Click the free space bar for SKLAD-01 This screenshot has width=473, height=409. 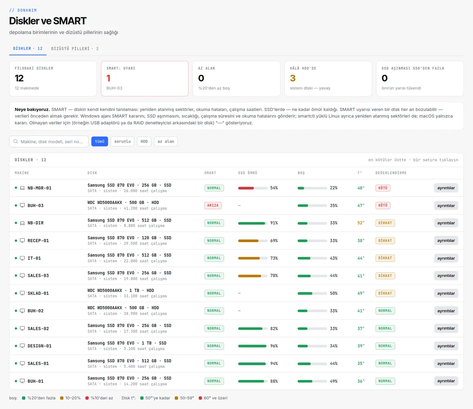(312, 293)
